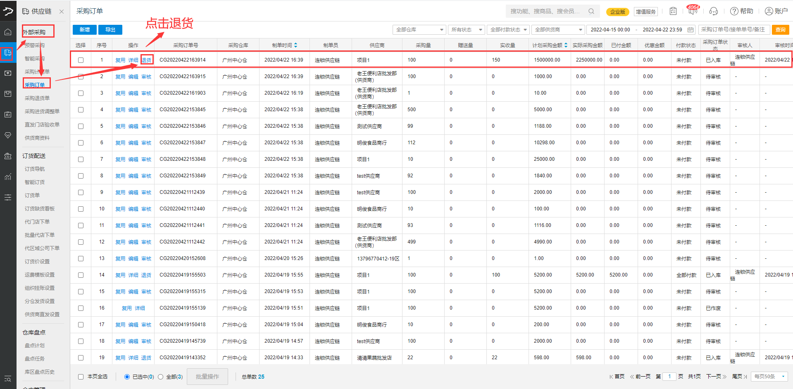Open 采购订单 in the side menu
Viewport: 793px width, 389px height.
[35, 85]
